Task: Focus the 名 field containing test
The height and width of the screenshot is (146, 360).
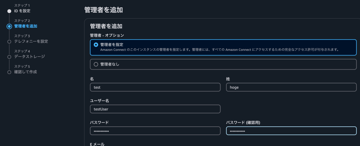Action: pyautogui.click(x=155, y=87)
